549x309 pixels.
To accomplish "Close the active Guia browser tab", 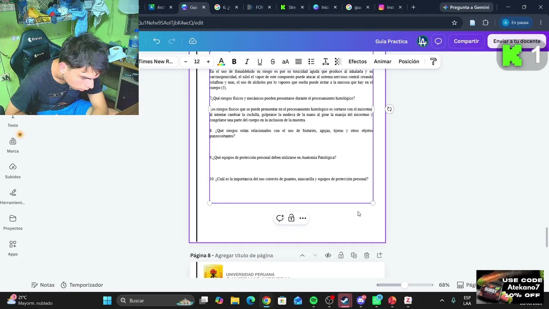I will point(204,7).
